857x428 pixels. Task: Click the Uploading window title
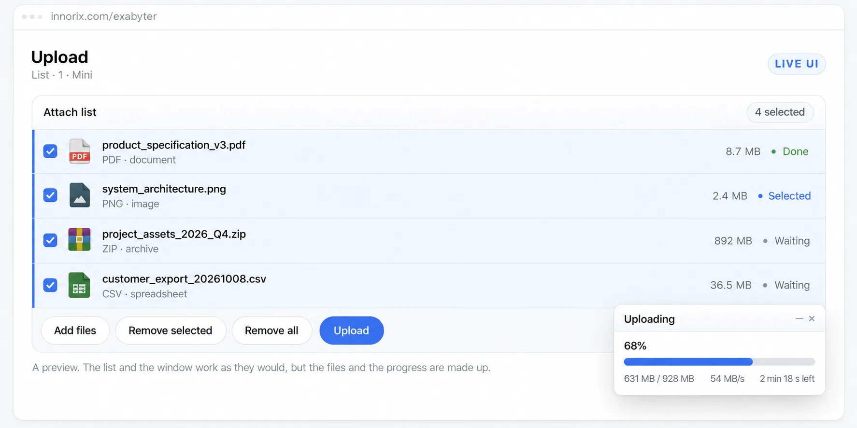pos(649,319)
